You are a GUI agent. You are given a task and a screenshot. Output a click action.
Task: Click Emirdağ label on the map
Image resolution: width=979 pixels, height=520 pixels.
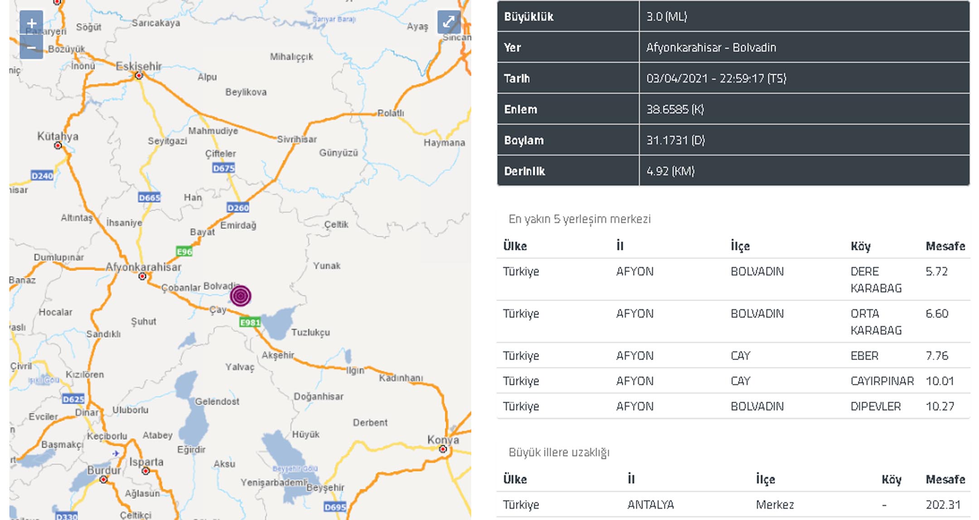click(x=238, y=225)
